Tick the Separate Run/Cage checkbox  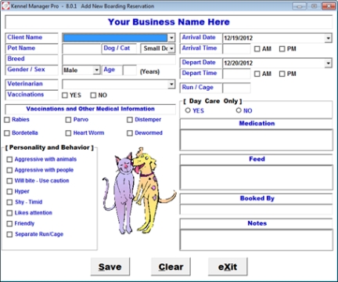point(9,234)
